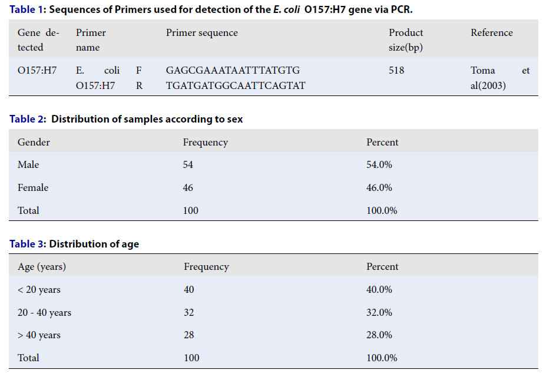Select the "Female" row label

tap(33, 188)
